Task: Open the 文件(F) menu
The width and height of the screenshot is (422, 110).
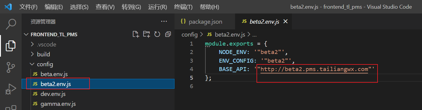Action: (29, 7)
